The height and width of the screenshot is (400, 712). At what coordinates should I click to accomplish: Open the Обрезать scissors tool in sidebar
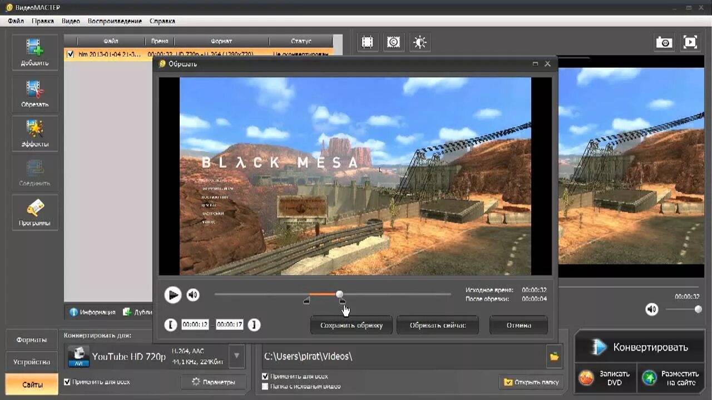[34, 93]
